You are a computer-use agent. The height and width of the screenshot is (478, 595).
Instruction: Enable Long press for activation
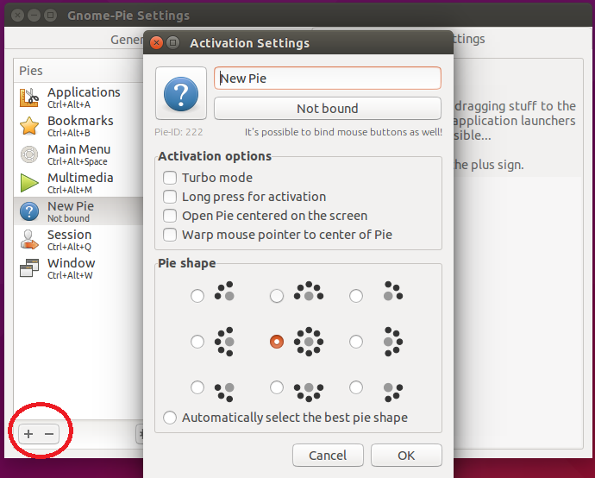pos(170,196)
